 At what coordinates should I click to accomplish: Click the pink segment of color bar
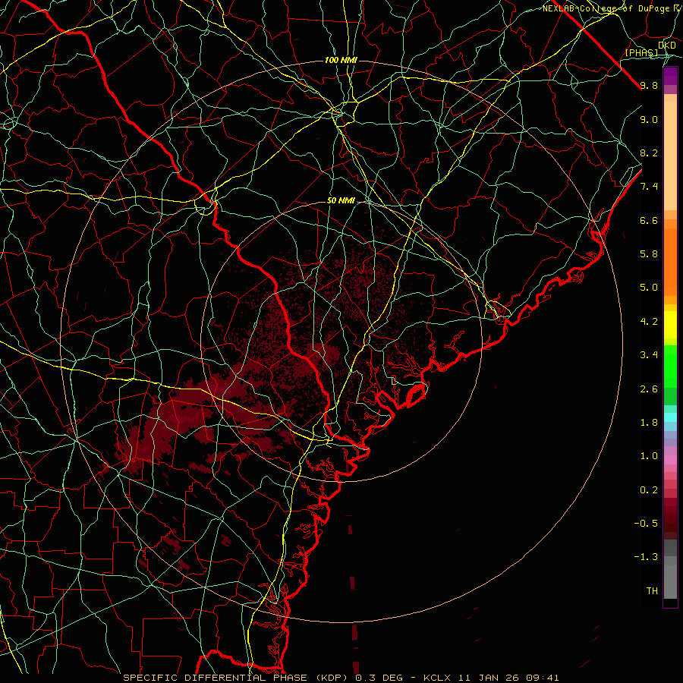click(670, 460)
